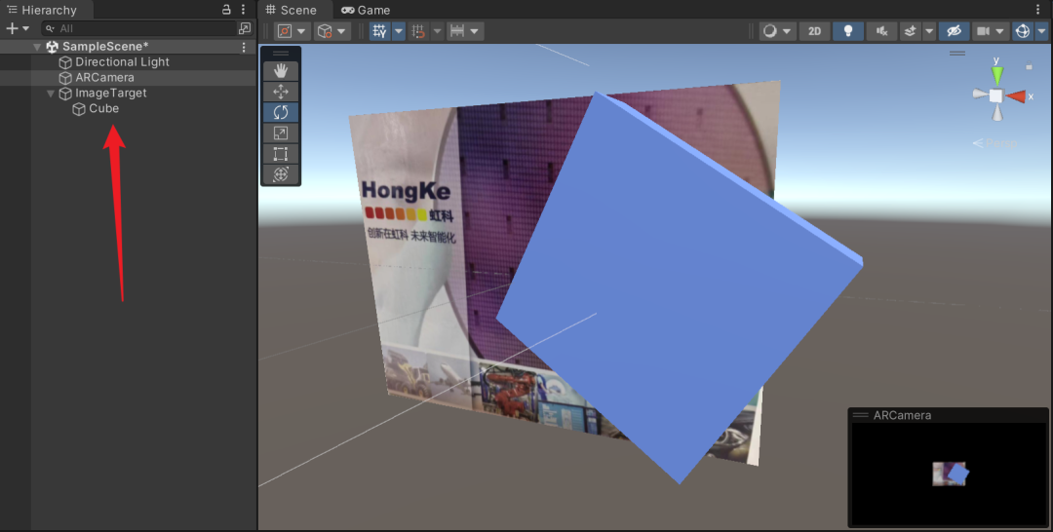Click the scene camera settings icon
1053x532 pixels.
click(983, 31)
